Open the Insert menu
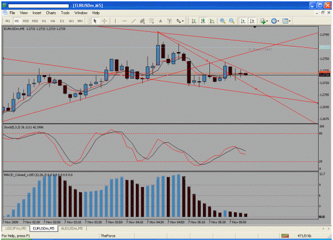The image size is (333, 240). click(x=37, y=13)
